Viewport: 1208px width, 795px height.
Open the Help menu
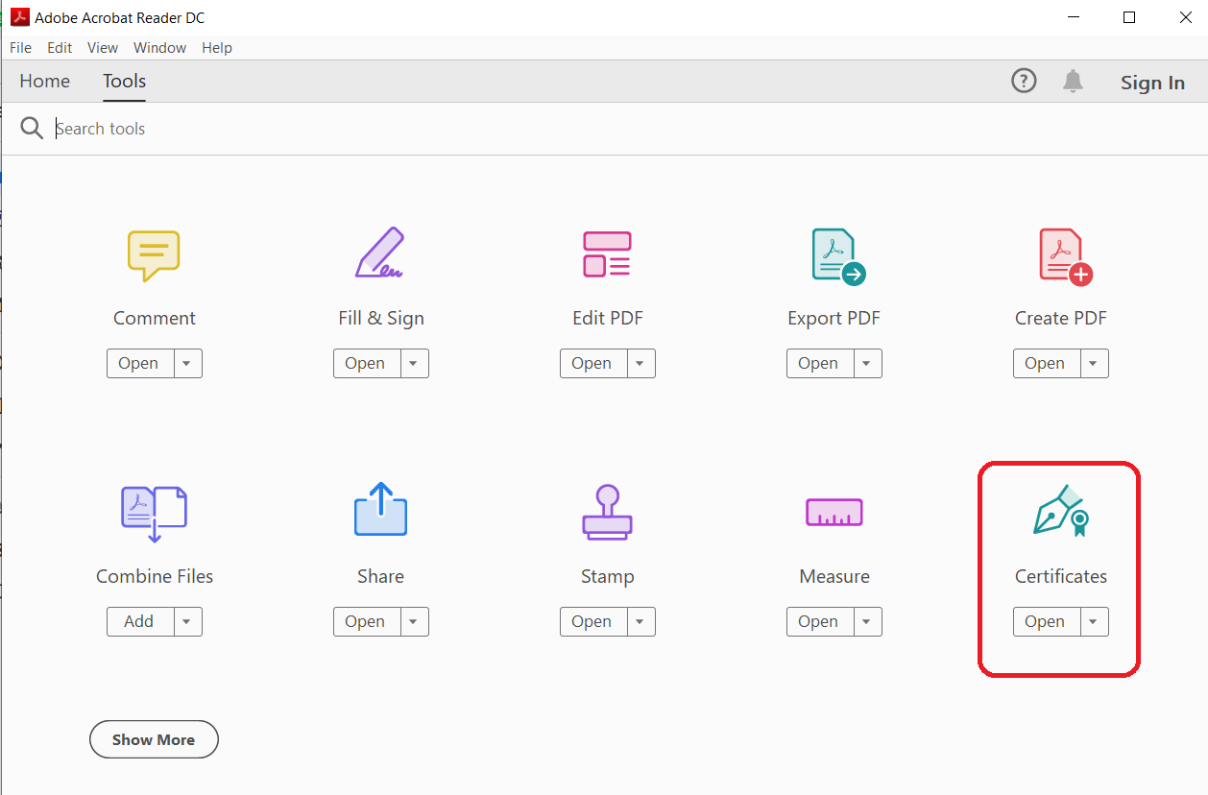pyautogui.click(x=217, y=47)
